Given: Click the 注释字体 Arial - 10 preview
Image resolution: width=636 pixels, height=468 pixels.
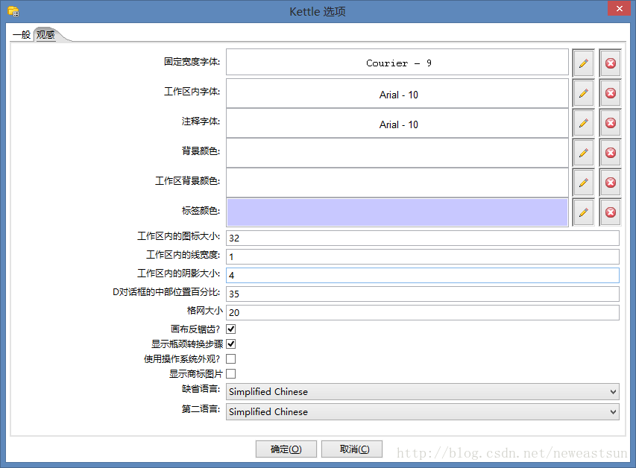Looking at the screenshot, I should [397, 123].
